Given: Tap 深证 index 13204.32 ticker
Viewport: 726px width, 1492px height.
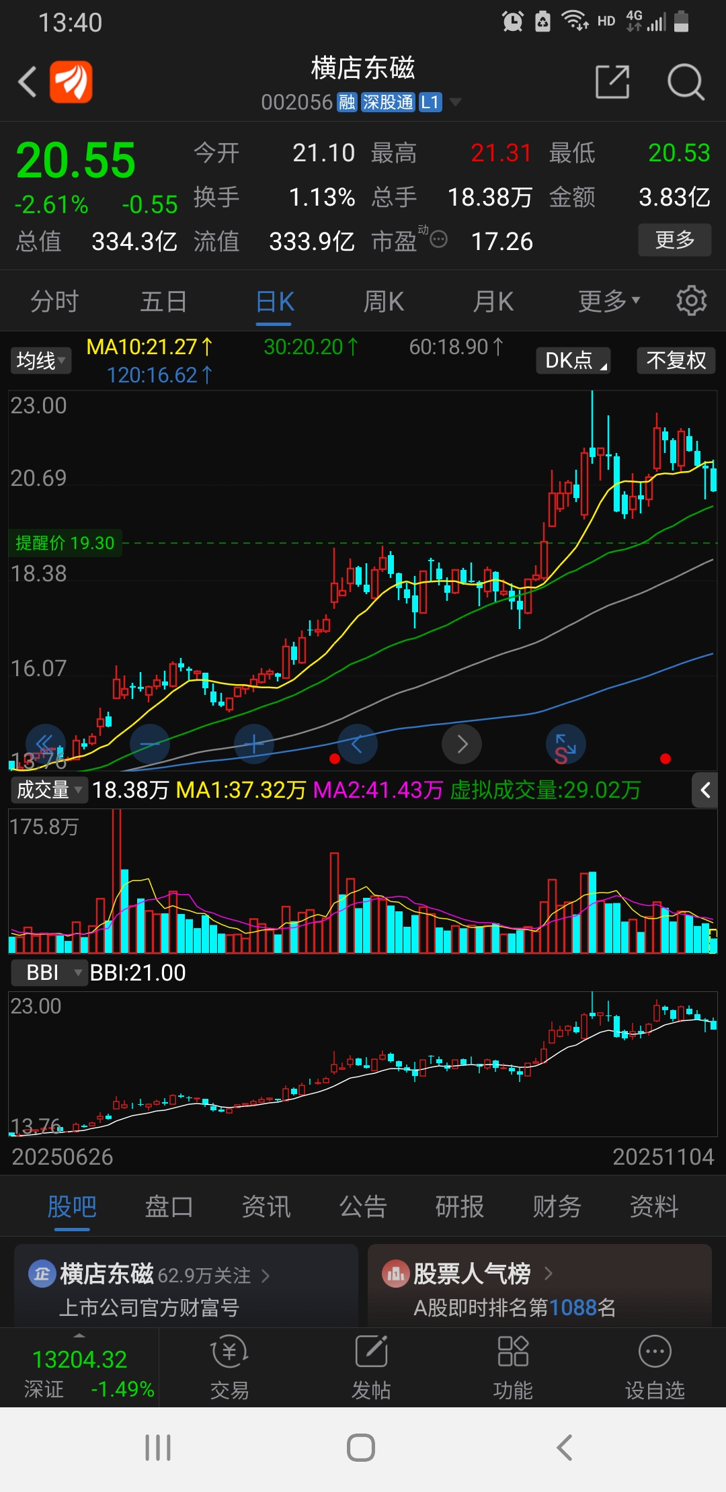Looking at the screenshot, I should [79, 1367].
